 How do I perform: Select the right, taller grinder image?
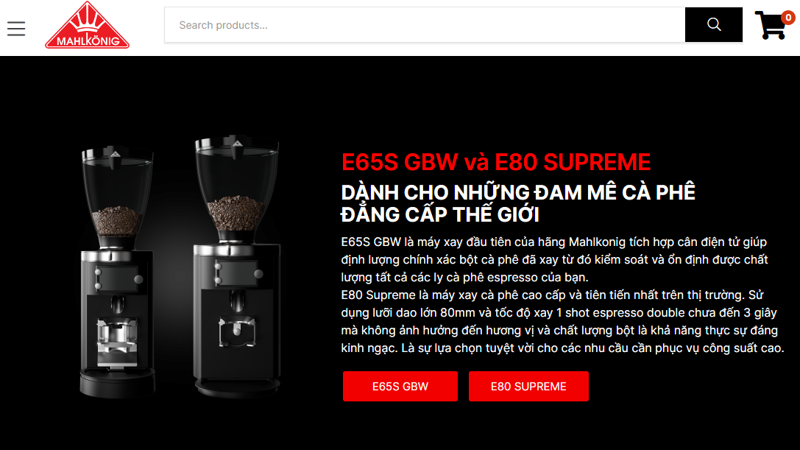coord(237,267)
